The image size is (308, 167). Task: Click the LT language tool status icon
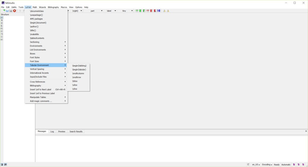248,165
